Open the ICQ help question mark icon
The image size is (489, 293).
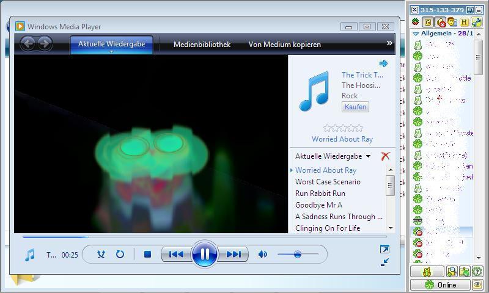tap(477, 272)
